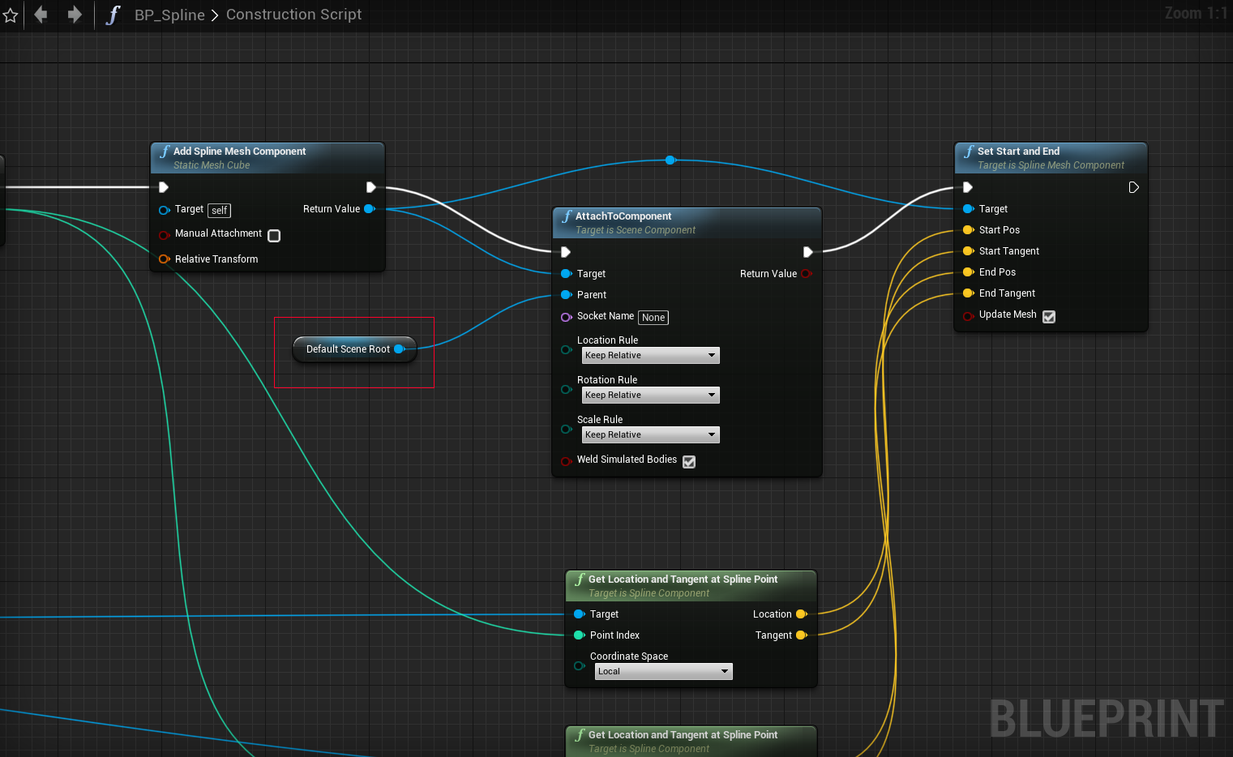
Task: Edit the Socket Name None field
Action: [x=653, y=318]
